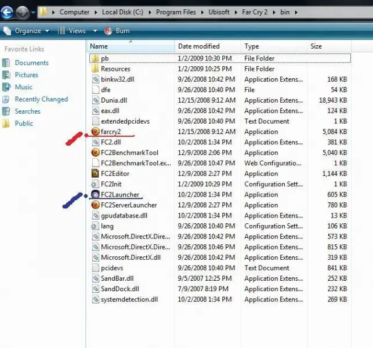
Task: Sort by the Type column header
Action: point(274,46)
